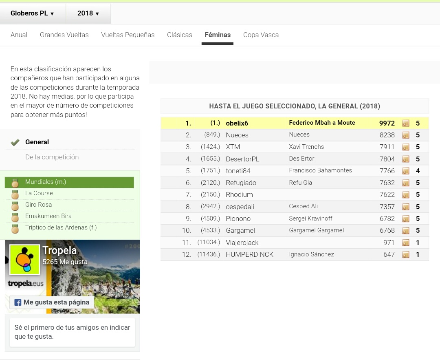440x364 pixels.
Task: Open the Globeros PL group dropdown
Action: pyautogui.click(x=32, y=13)
